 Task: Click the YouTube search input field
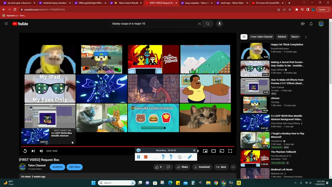point(154,24)
